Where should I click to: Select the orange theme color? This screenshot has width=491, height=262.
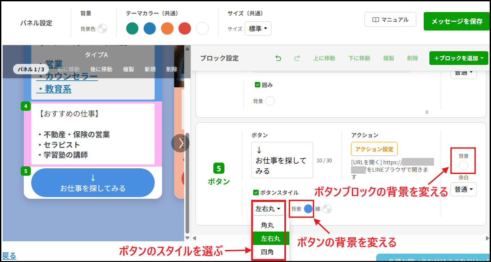click(x=167, y=29)
